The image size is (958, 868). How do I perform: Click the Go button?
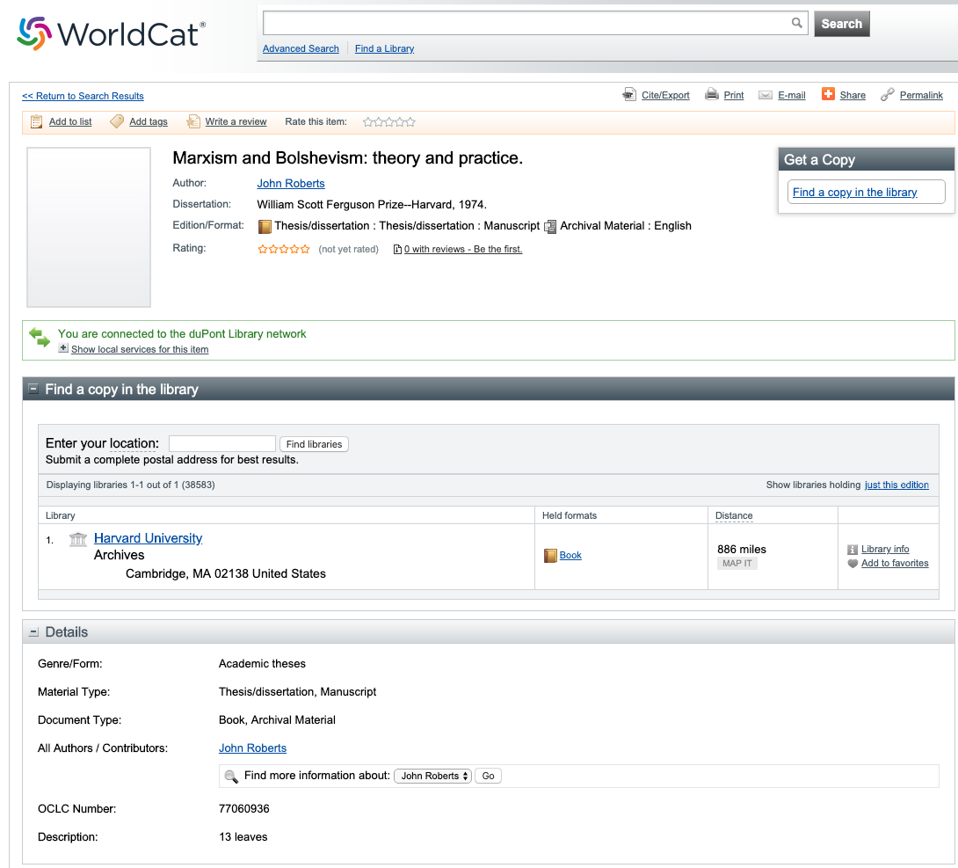click(488, 776)
